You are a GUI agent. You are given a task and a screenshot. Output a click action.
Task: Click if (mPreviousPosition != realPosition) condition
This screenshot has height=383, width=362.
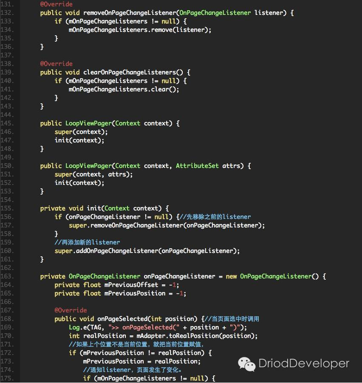tap(140, 353)
